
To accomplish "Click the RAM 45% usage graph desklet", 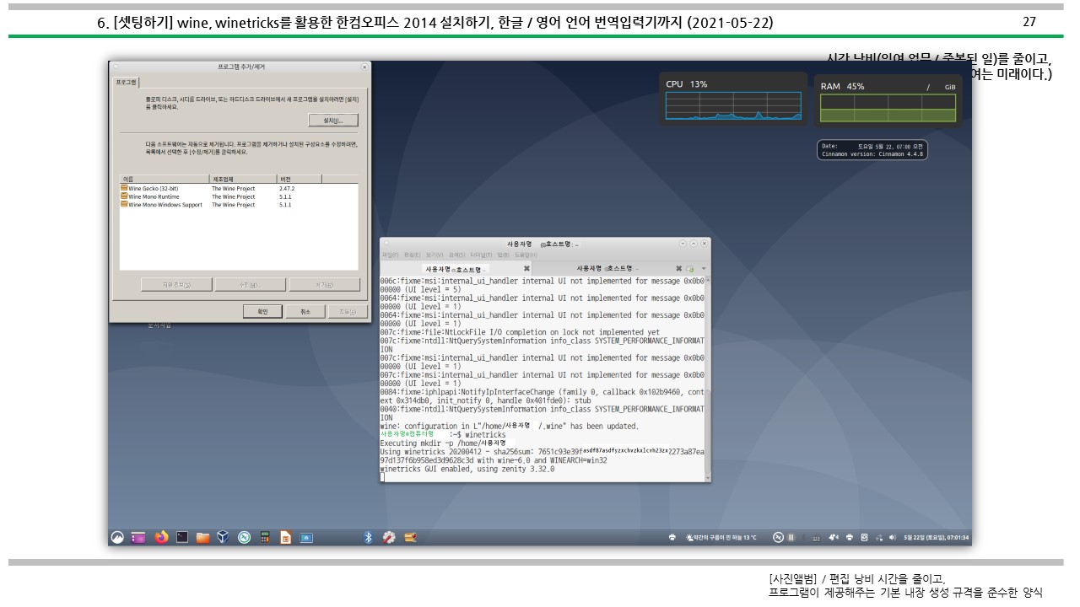I will pos(888,100).
